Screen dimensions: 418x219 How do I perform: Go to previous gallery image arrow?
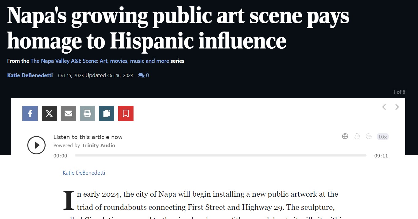pyautogui.click(x=384, y=107)
